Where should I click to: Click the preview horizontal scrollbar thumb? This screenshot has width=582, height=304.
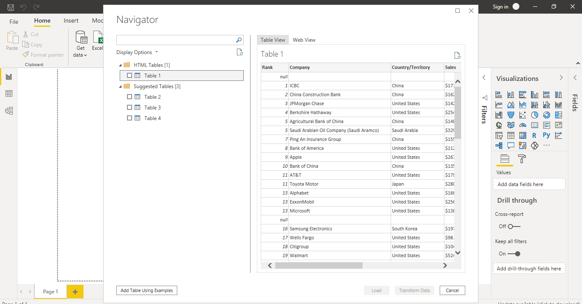[319, 265]
